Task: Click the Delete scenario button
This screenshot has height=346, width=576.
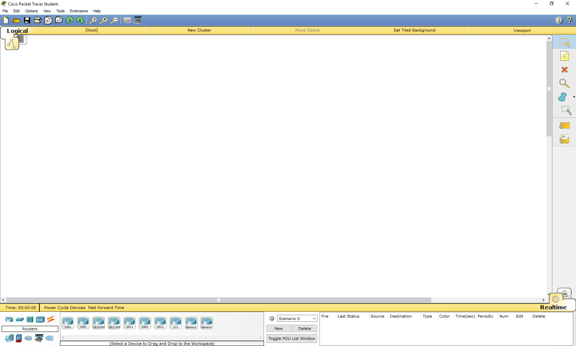Action: point(304,329)
